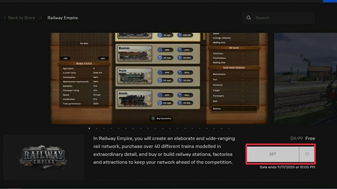337x189 pixels.
Task: Select the second carousel dot
Action: coord(96,128)
